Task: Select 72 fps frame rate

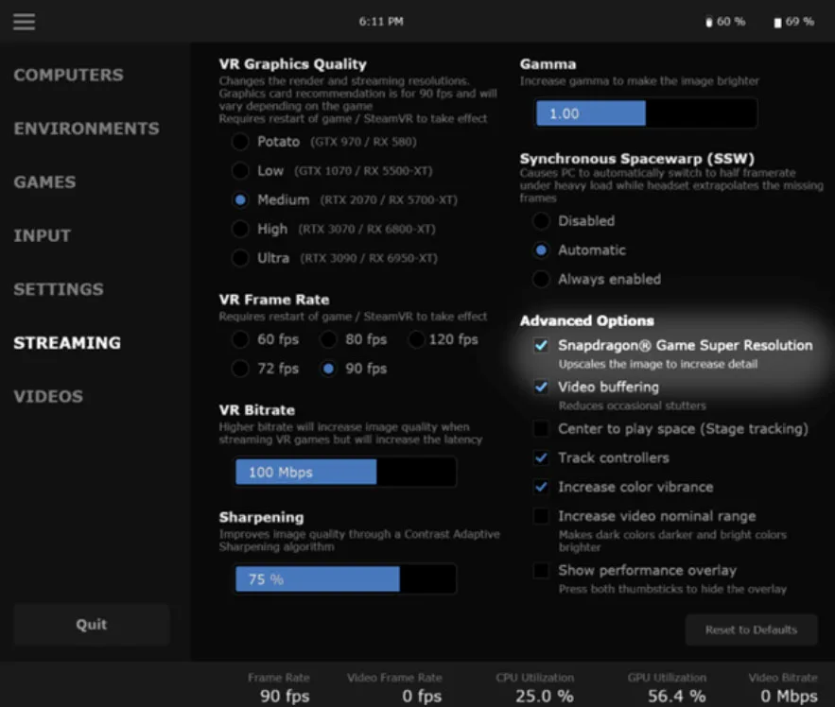Action: (240, 369)
